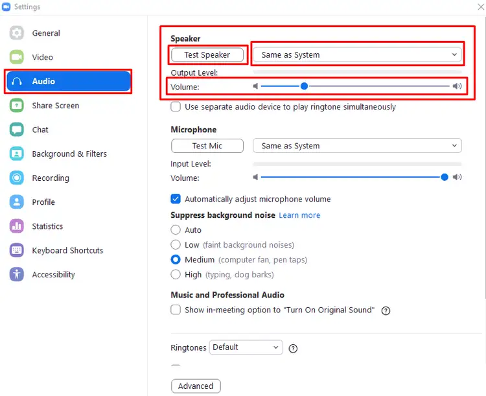Follow the Learn more link
This screenshot has height=396, width=486.
click(x=299, y=215)
